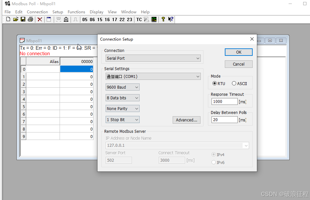Image resolution: width=310 pixels, height=200 pixels.
Task: Select function 17 toolbar button
Action: pos(115,19)
